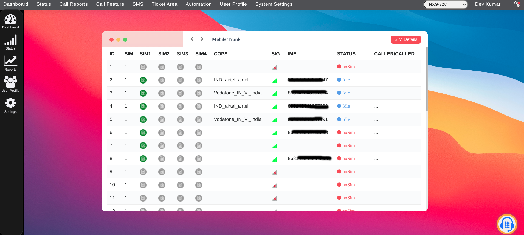Viewport: 524px width, 235px height.
Task: Open the Call Reports menu
Action: point(74,4)
